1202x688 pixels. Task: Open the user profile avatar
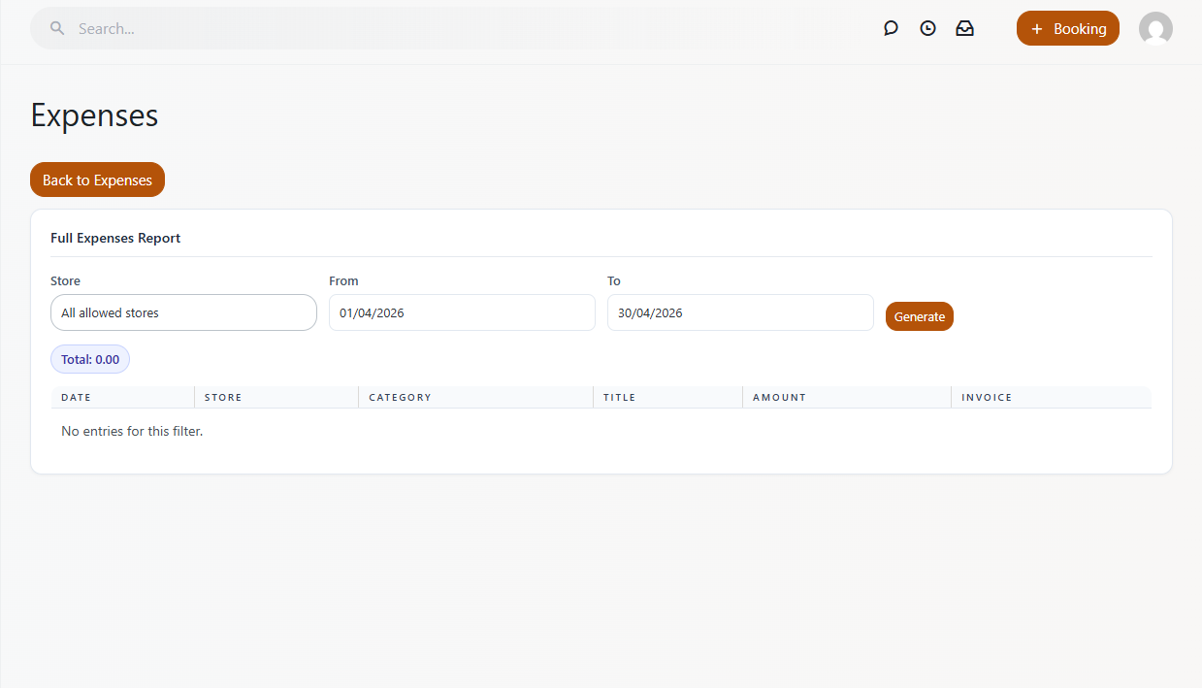point(1155,29)
